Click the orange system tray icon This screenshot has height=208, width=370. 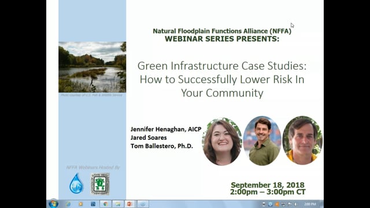[x=277, y=204]
